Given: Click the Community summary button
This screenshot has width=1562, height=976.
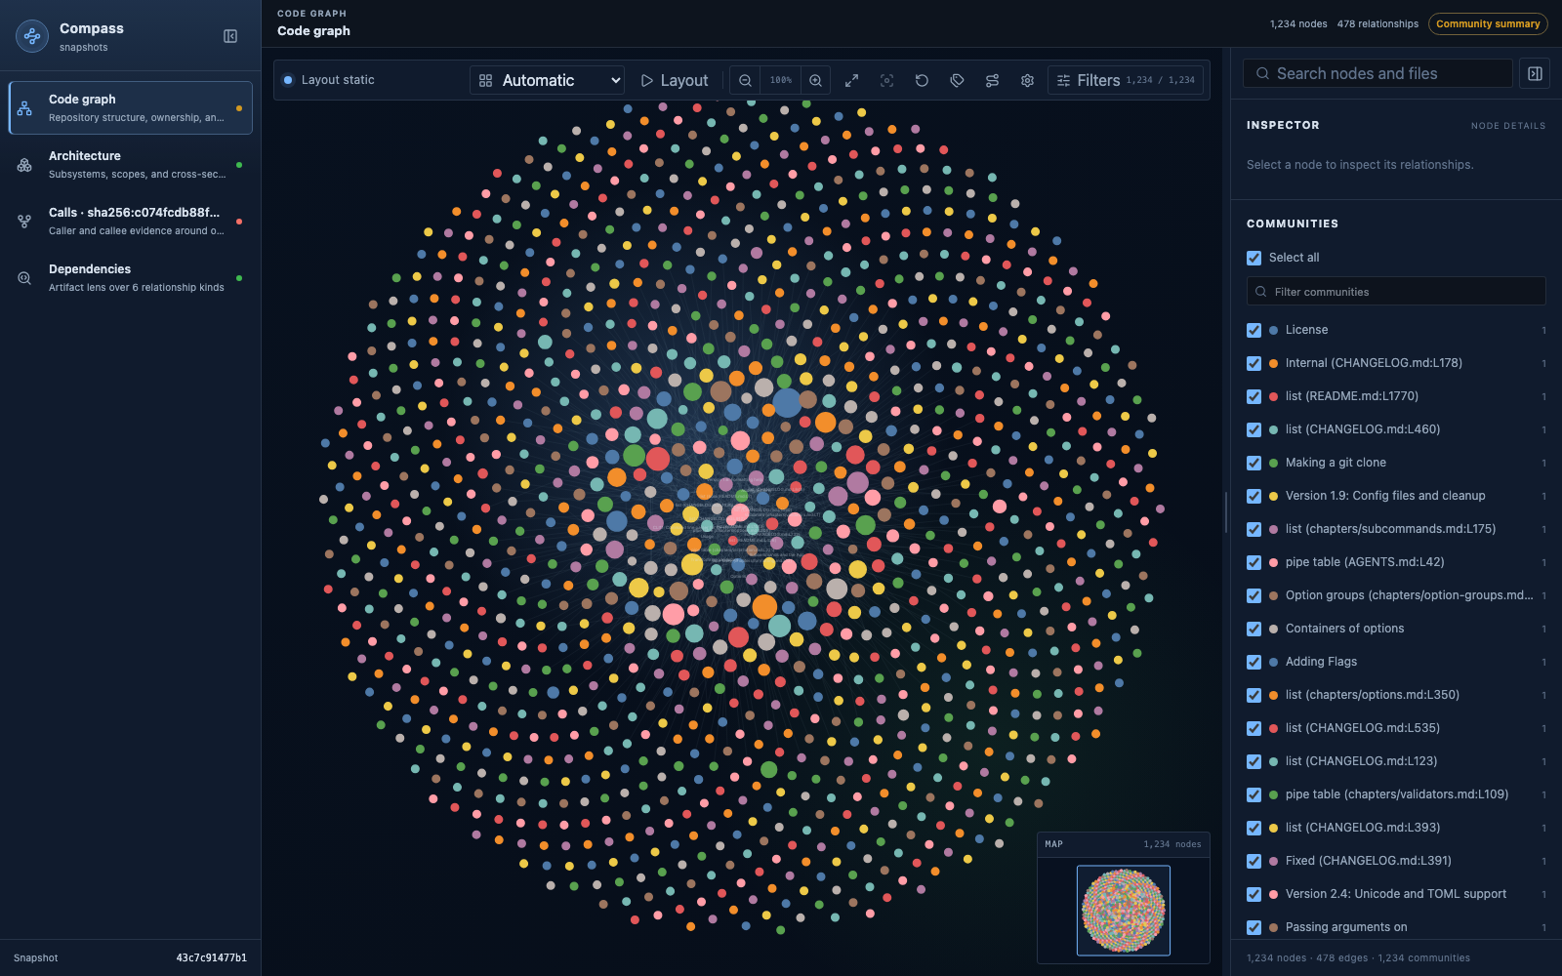Looking at the screenshot, I should tap(1488, 23).
